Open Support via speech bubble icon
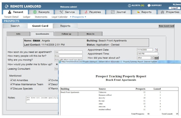Viewport: 181px width, 118px height. pos(149,5)
